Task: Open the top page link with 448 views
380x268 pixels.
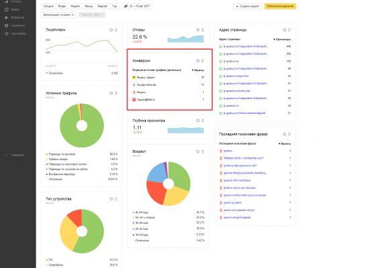Action: 246,46
